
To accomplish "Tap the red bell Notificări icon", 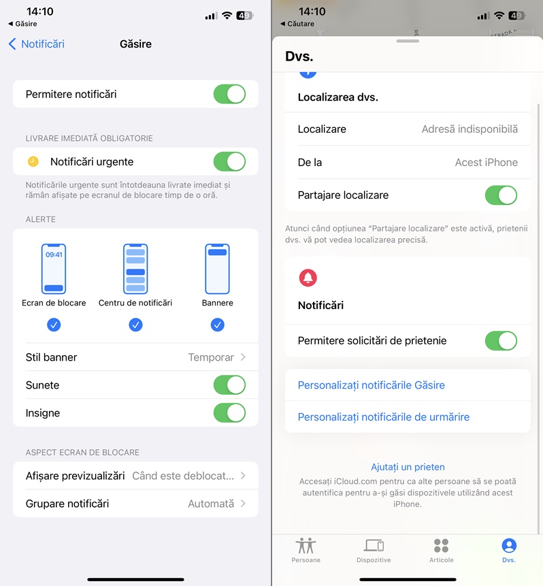I will click(x=308, y=278).
